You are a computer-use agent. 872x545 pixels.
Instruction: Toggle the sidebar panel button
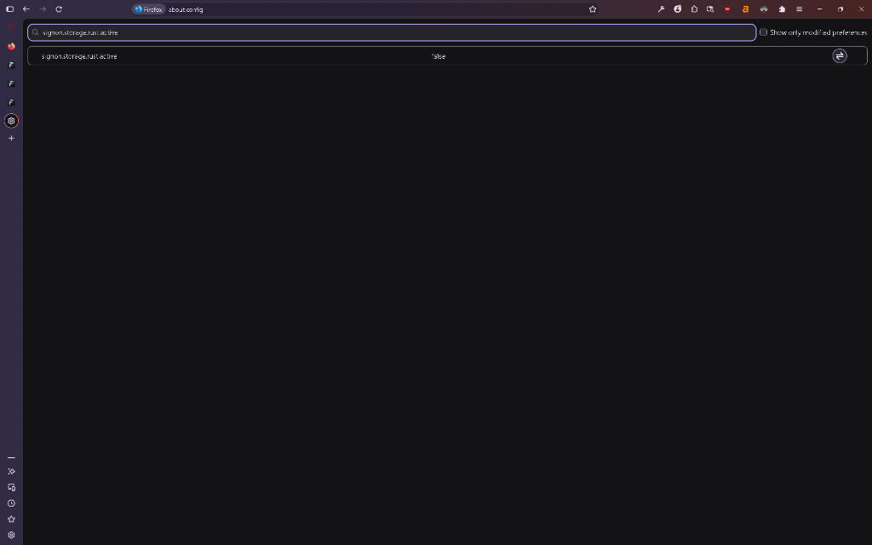pos(9,9)
